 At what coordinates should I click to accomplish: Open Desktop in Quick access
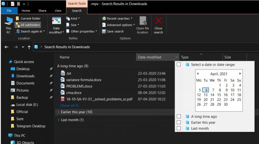(x=20, y=69)
